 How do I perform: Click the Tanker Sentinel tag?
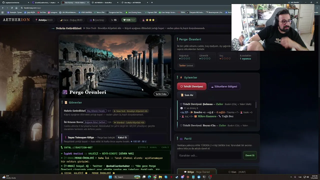pos(186,65)
